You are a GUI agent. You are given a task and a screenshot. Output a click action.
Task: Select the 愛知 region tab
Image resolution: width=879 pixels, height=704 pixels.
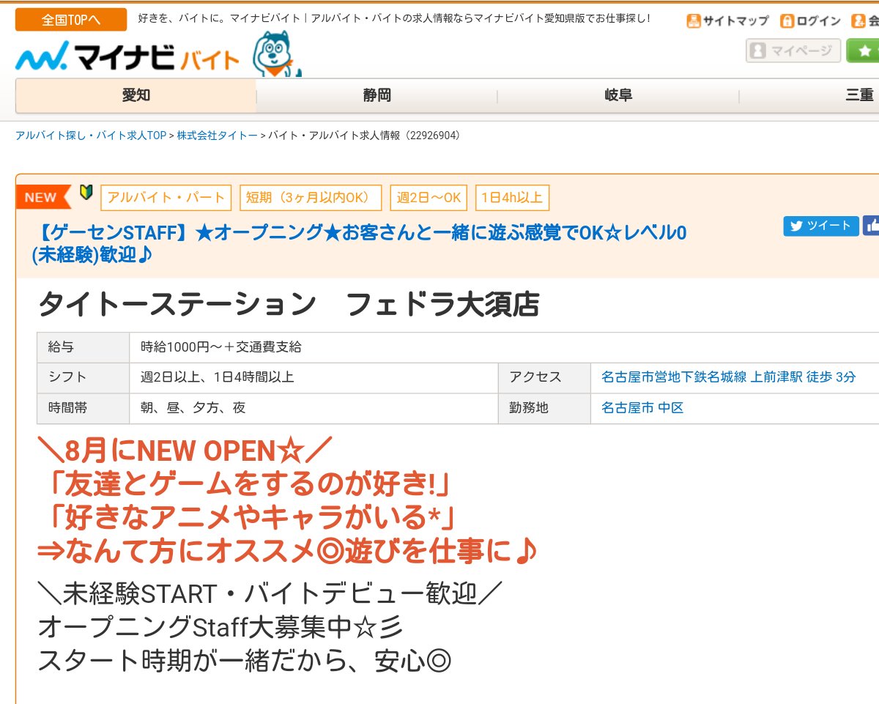click(x=136, y=95)
